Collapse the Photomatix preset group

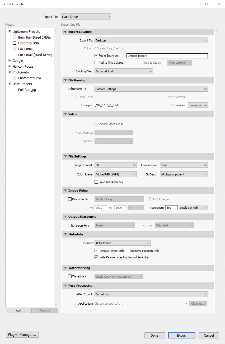point(10,72)
